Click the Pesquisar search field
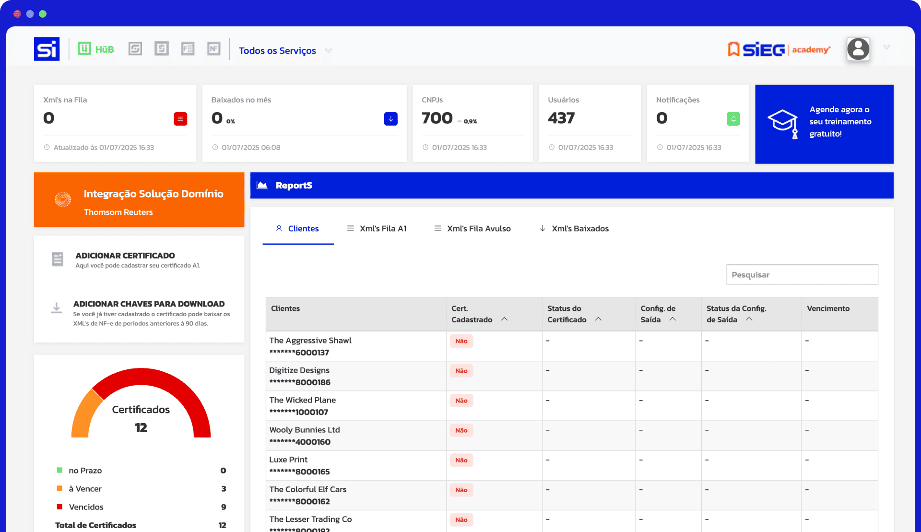Viewport: 921px width, 532px height. [x=802, y=275]
